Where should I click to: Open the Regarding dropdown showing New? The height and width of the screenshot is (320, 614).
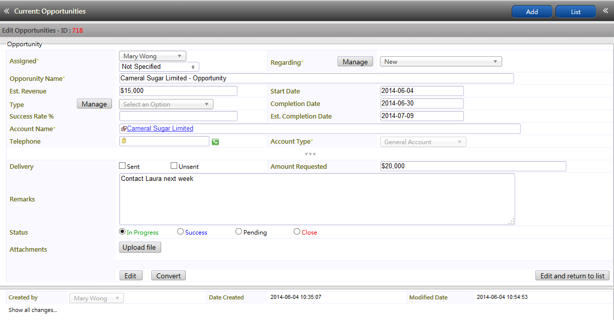click(x=441, y=62)
